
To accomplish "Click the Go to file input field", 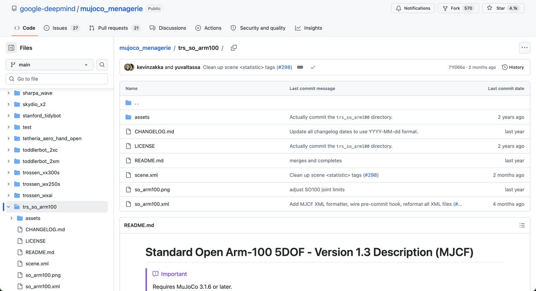I will pyautogui.click(x=57, y=79).
